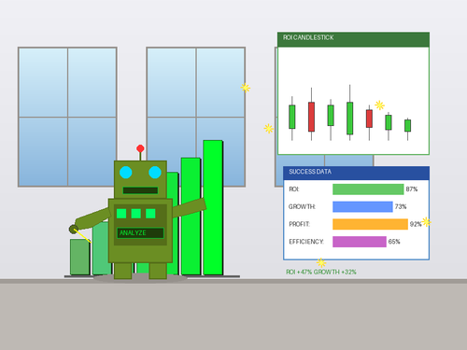Click the tallest green candlestick
Viewport: 467px width, 350px height.
(x=350, y=119)
